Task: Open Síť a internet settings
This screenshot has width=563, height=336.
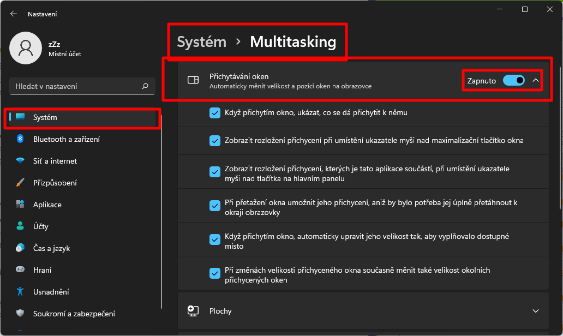Action: click(55, 161)
